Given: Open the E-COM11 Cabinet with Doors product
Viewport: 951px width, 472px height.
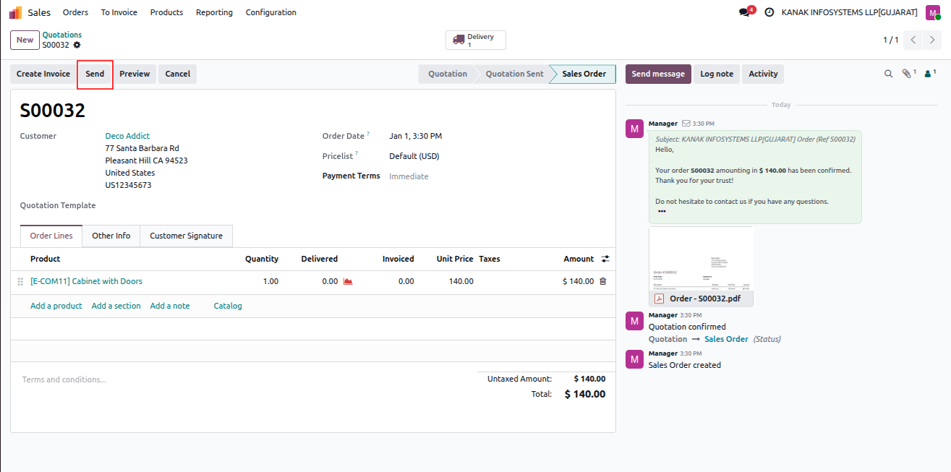Looking at the screenshot, I should (86, 281).
